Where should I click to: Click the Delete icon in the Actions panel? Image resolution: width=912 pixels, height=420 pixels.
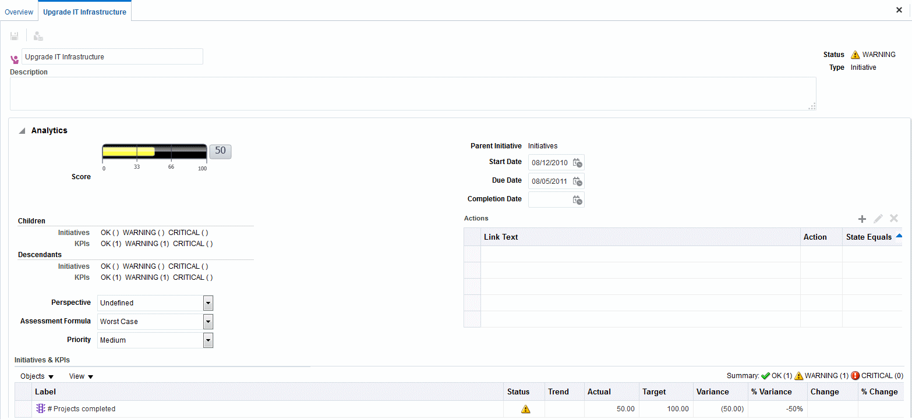893,219
